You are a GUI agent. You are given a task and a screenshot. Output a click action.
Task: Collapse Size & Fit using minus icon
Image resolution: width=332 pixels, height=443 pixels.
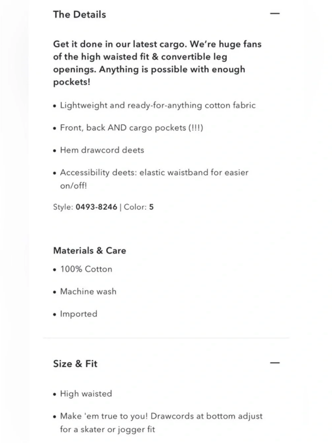[275, 363]
